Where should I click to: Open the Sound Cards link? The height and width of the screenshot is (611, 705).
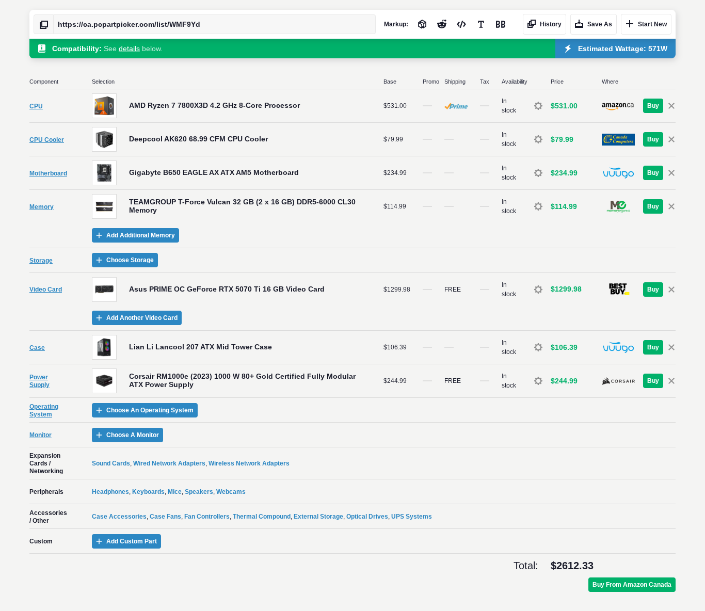111,463
